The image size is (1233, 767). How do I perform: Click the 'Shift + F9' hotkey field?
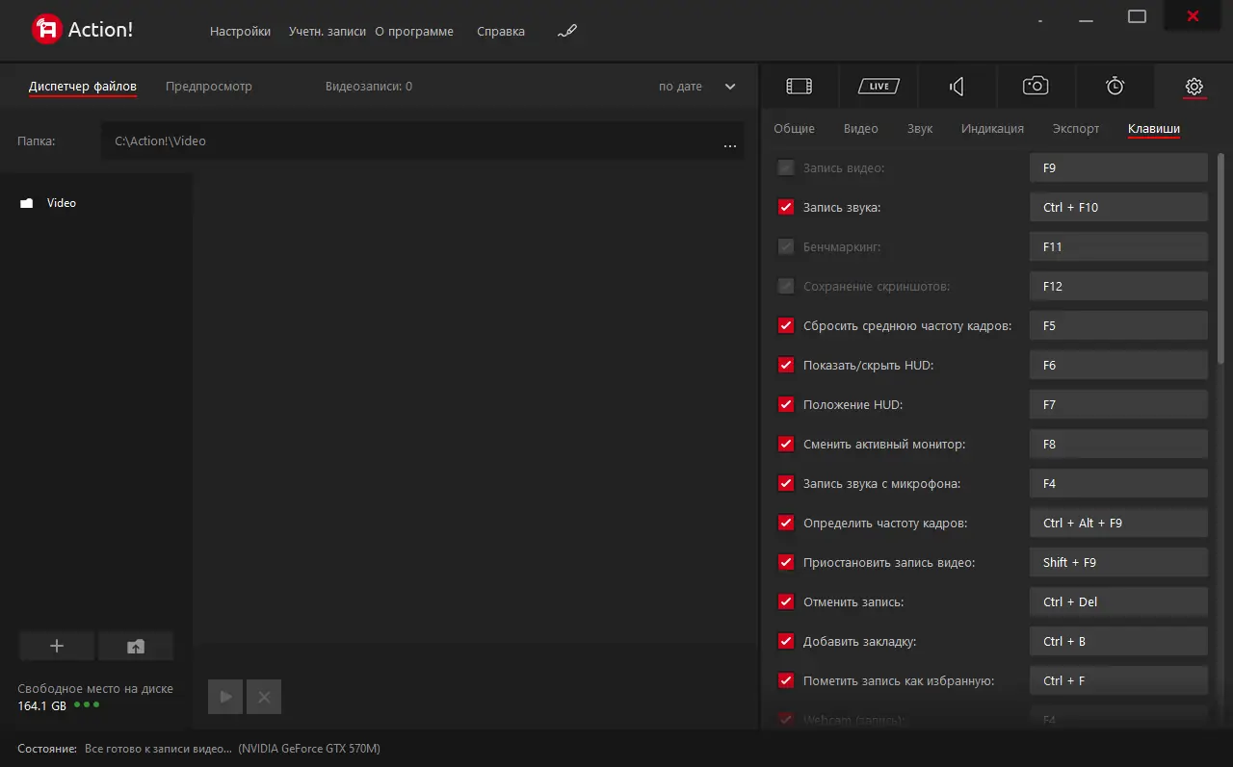pos(1118,562)
